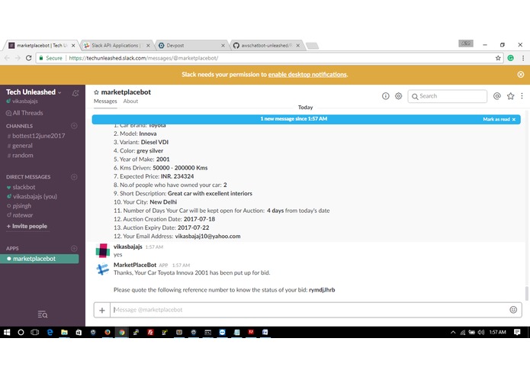This screenshot has height=377, width=530.
Task: Open emoji picker in message box
Action: pyautogui.click(x=513, y=310)
